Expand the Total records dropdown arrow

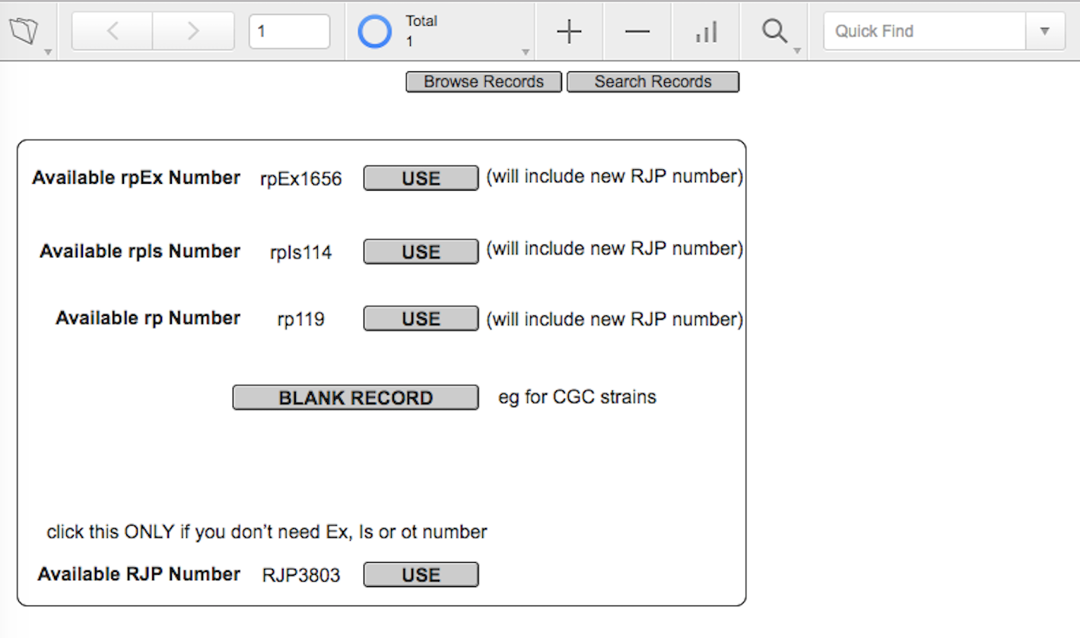click(x=525, y=52)
